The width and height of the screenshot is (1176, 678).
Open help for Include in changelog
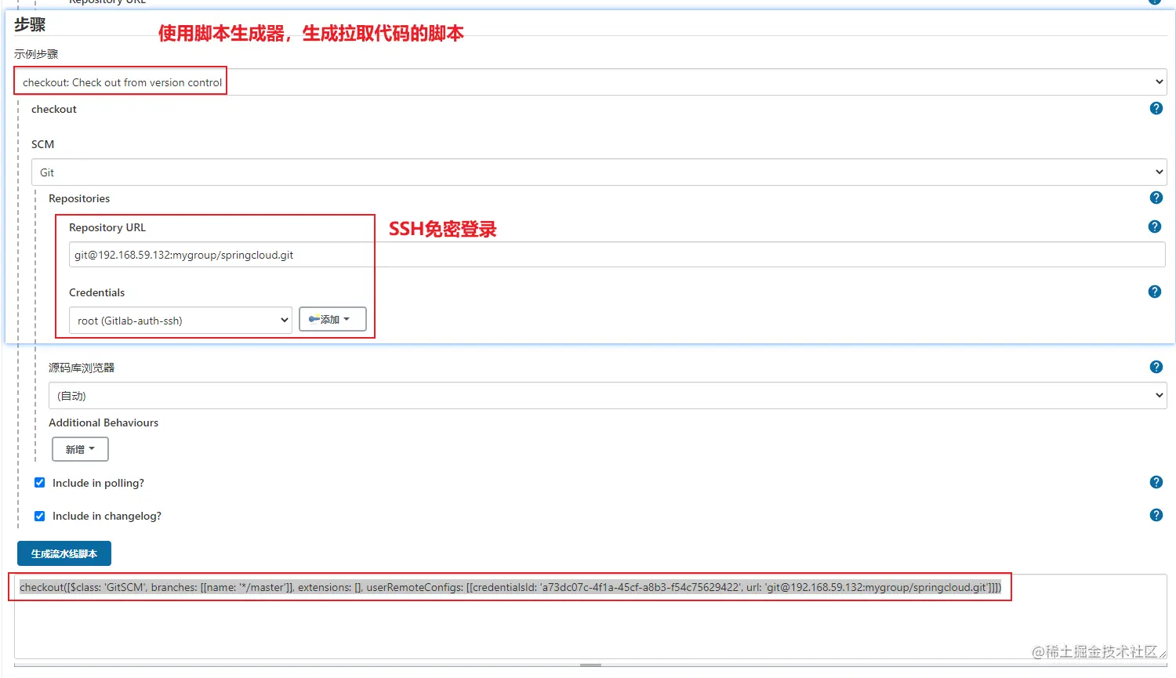pyautogui.click(x=1156, y=515)
